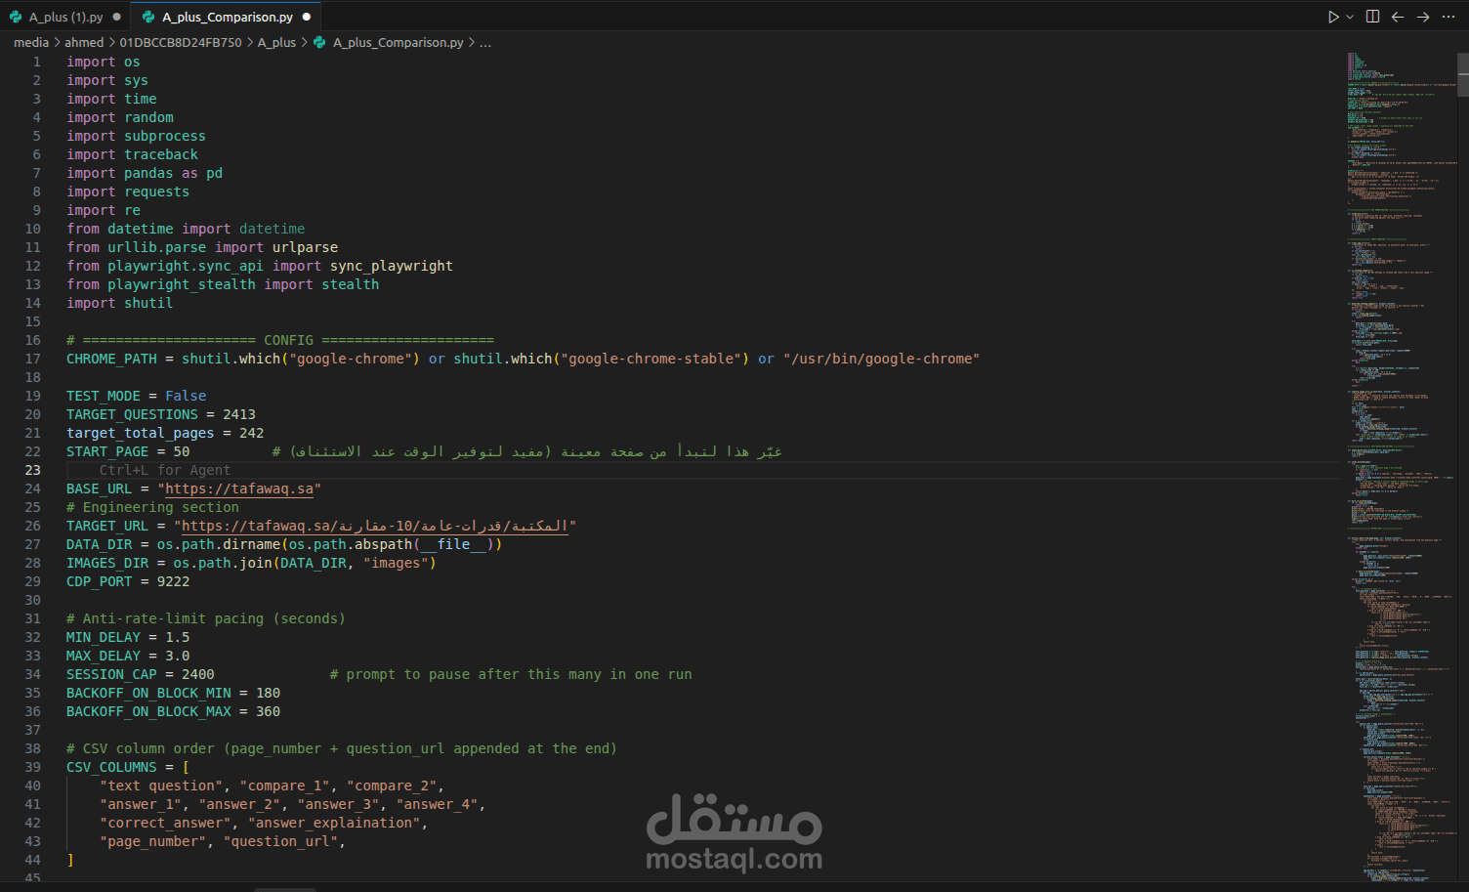1469x892 pixels.
Task: Open the 01DBCCB8D24FB750 breadcrumb segment
Action: click(x=181, y=42)
